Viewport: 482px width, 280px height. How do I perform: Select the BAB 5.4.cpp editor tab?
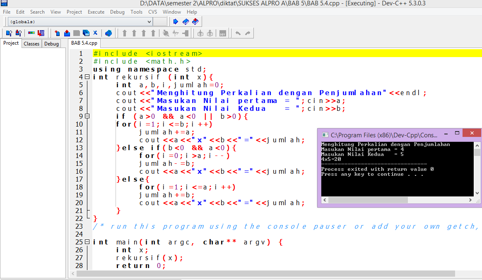pos(84,43)
